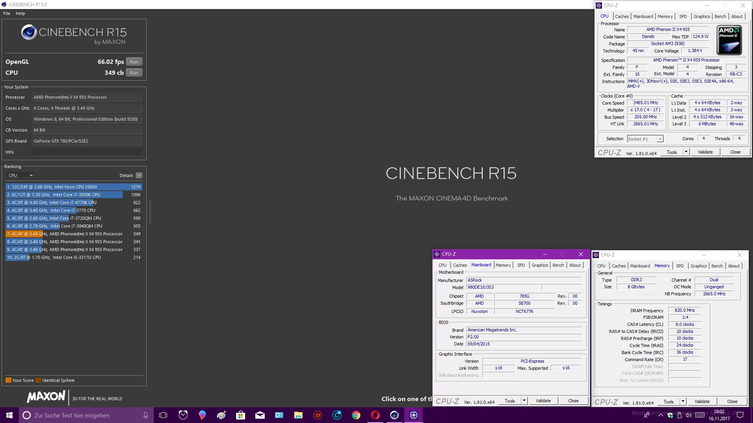The height and width of the screenshot is (423, 753).
Task: Switch to the CPU-Z taskbar icon
Action: click(413, 415)
